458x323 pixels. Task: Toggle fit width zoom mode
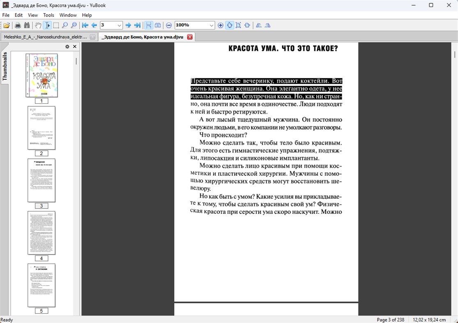tap(230, 25)
